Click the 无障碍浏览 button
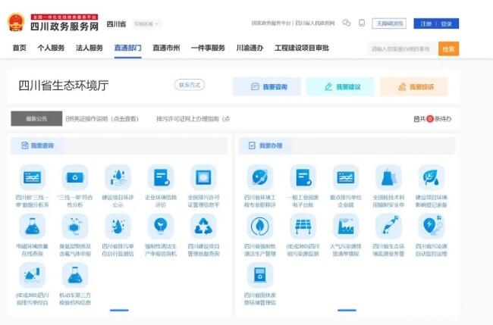This screenshot has height=325, width=493. tap(389, 23)
